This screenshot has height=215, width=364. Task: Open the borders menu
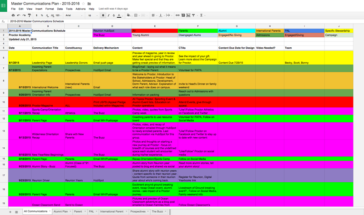pos(136,15)
